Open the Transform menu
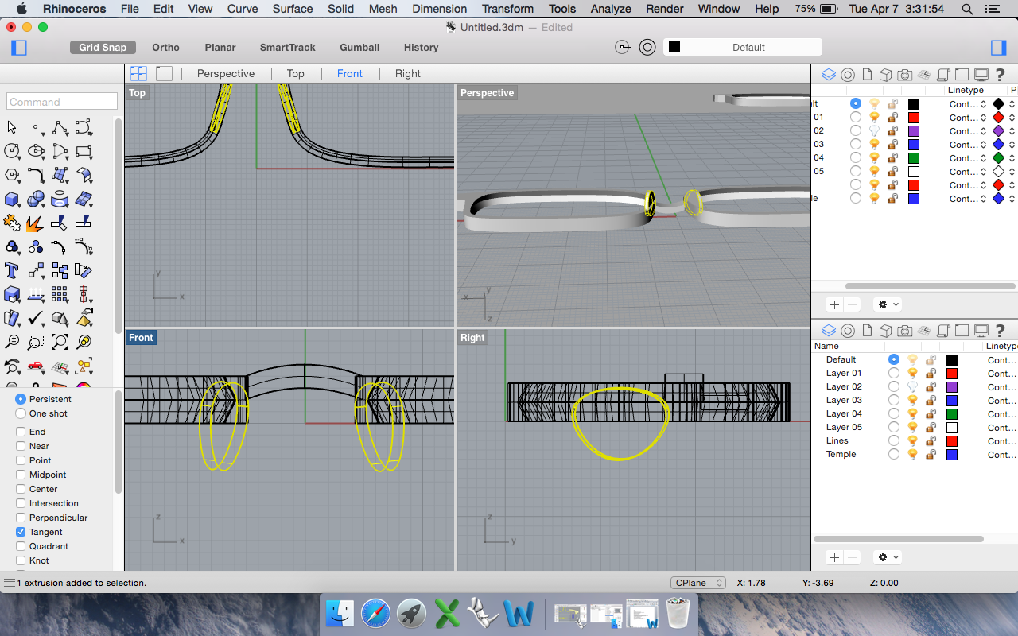Image resolution: width=1018 pixels, height=636 pixels. (x=507, y=9)
